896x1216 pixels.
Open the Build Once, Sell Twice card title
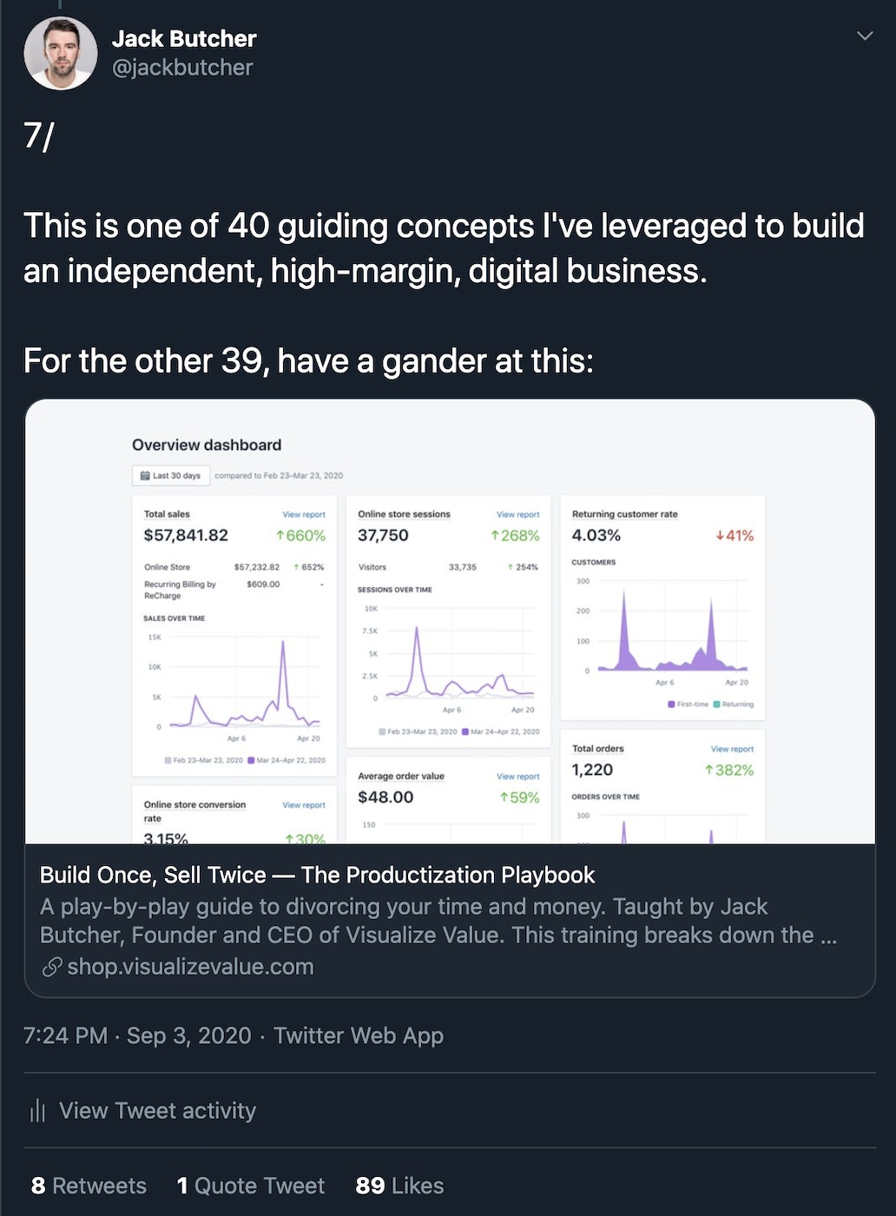pyautogui.click(x=318, y=875)
